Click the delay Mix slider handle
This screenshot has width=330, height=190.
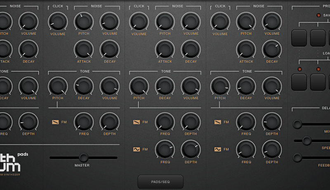297,124
